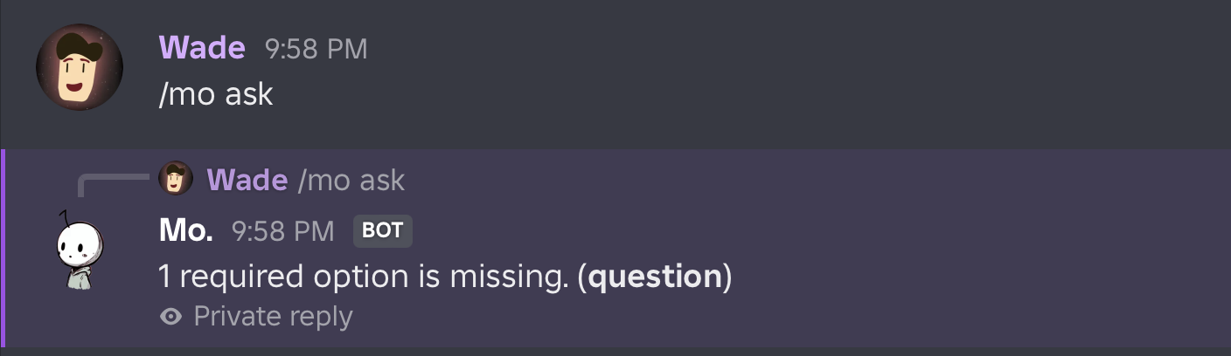
Task: Click Mo.'s reply 9:58 PM timestamp
Action: click(x=282, y=231)
